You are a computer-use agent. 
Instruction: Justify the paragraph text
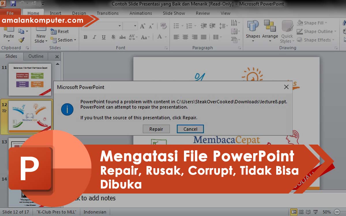coord(204,37)
